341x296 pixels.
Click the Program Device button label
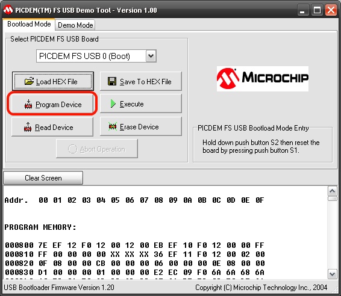(x=58, y=105)
